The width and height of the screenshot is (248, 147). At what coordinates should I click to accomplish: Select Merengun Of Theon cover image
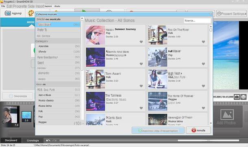click(x=157, y=119)
